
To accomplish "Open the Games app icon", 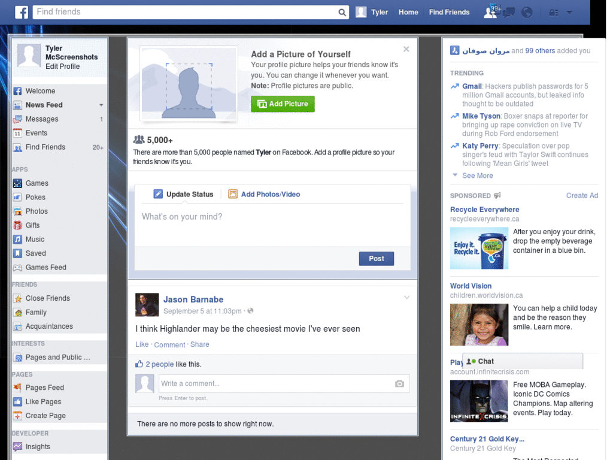I will [17, 183].
